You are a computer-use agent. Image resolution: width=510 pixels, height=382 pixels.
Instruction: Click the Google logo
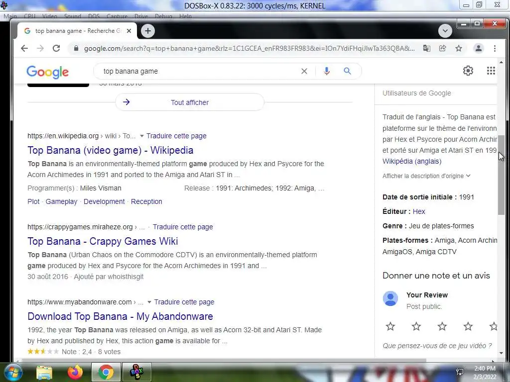coord(47,72)
